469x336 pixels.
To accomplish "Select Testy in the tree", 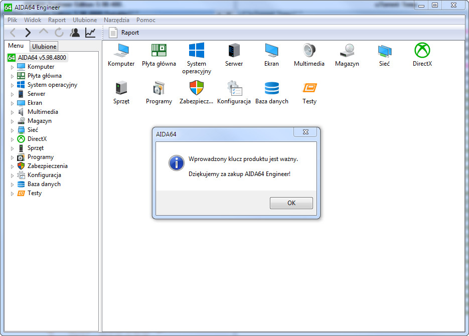I will tap(35, 193).
